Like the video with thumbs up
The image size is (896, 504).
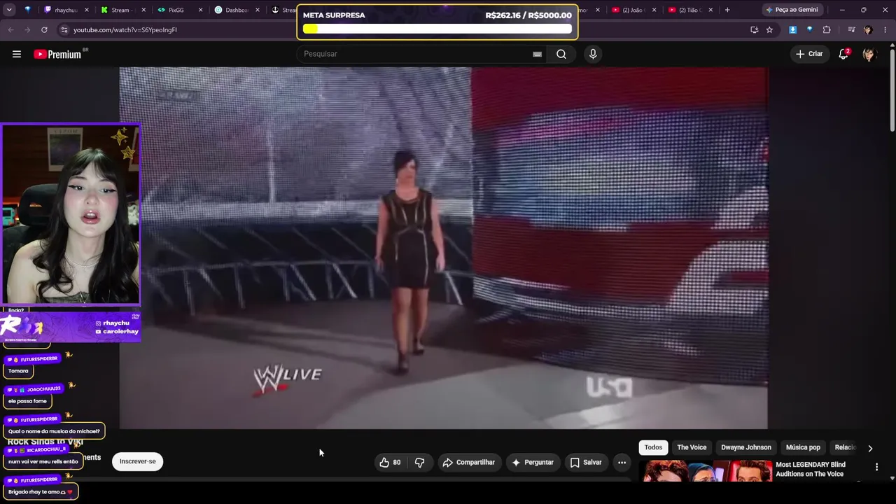pos(391,462)
